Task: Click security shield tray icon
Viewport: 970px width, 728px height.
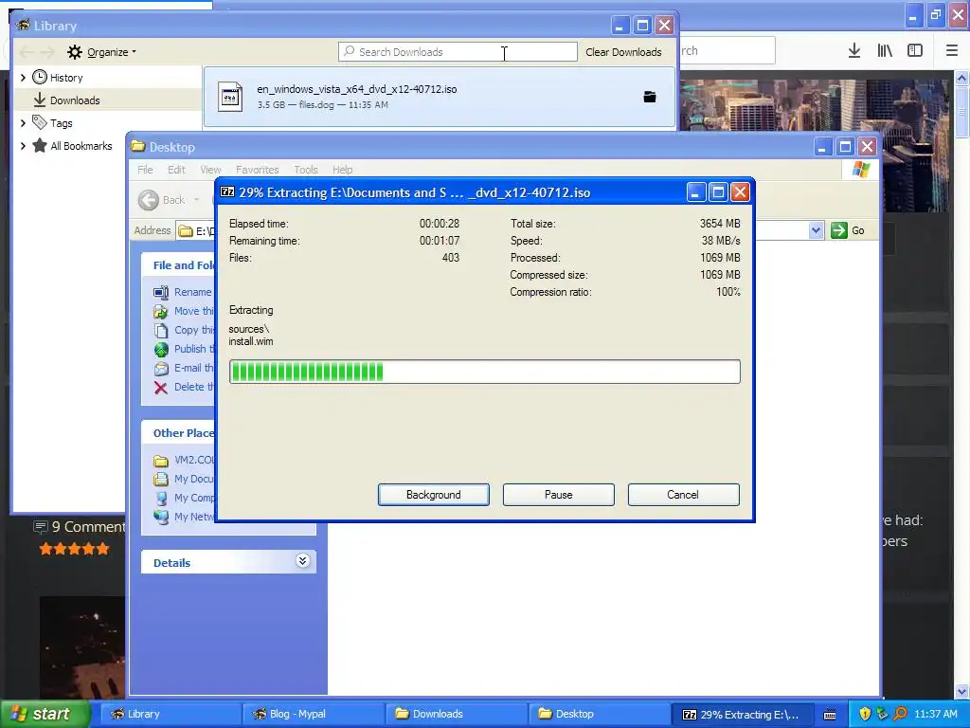Action: [865, 714]
